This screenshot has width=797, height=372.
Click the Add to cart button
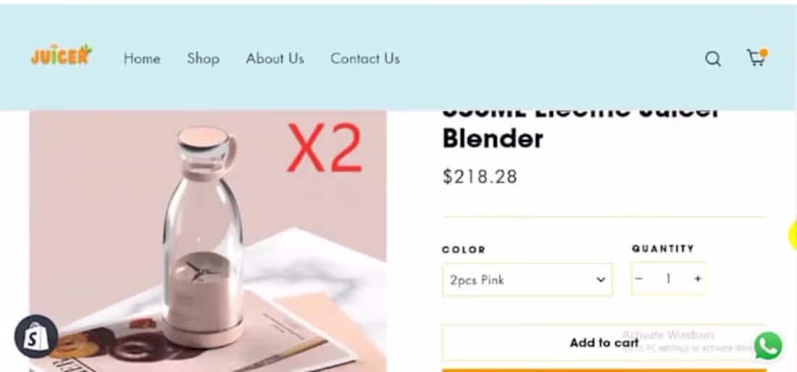[604, 342]
